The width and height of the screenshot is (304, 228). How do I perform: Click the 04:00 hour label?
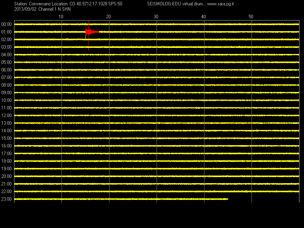point(6,55)
